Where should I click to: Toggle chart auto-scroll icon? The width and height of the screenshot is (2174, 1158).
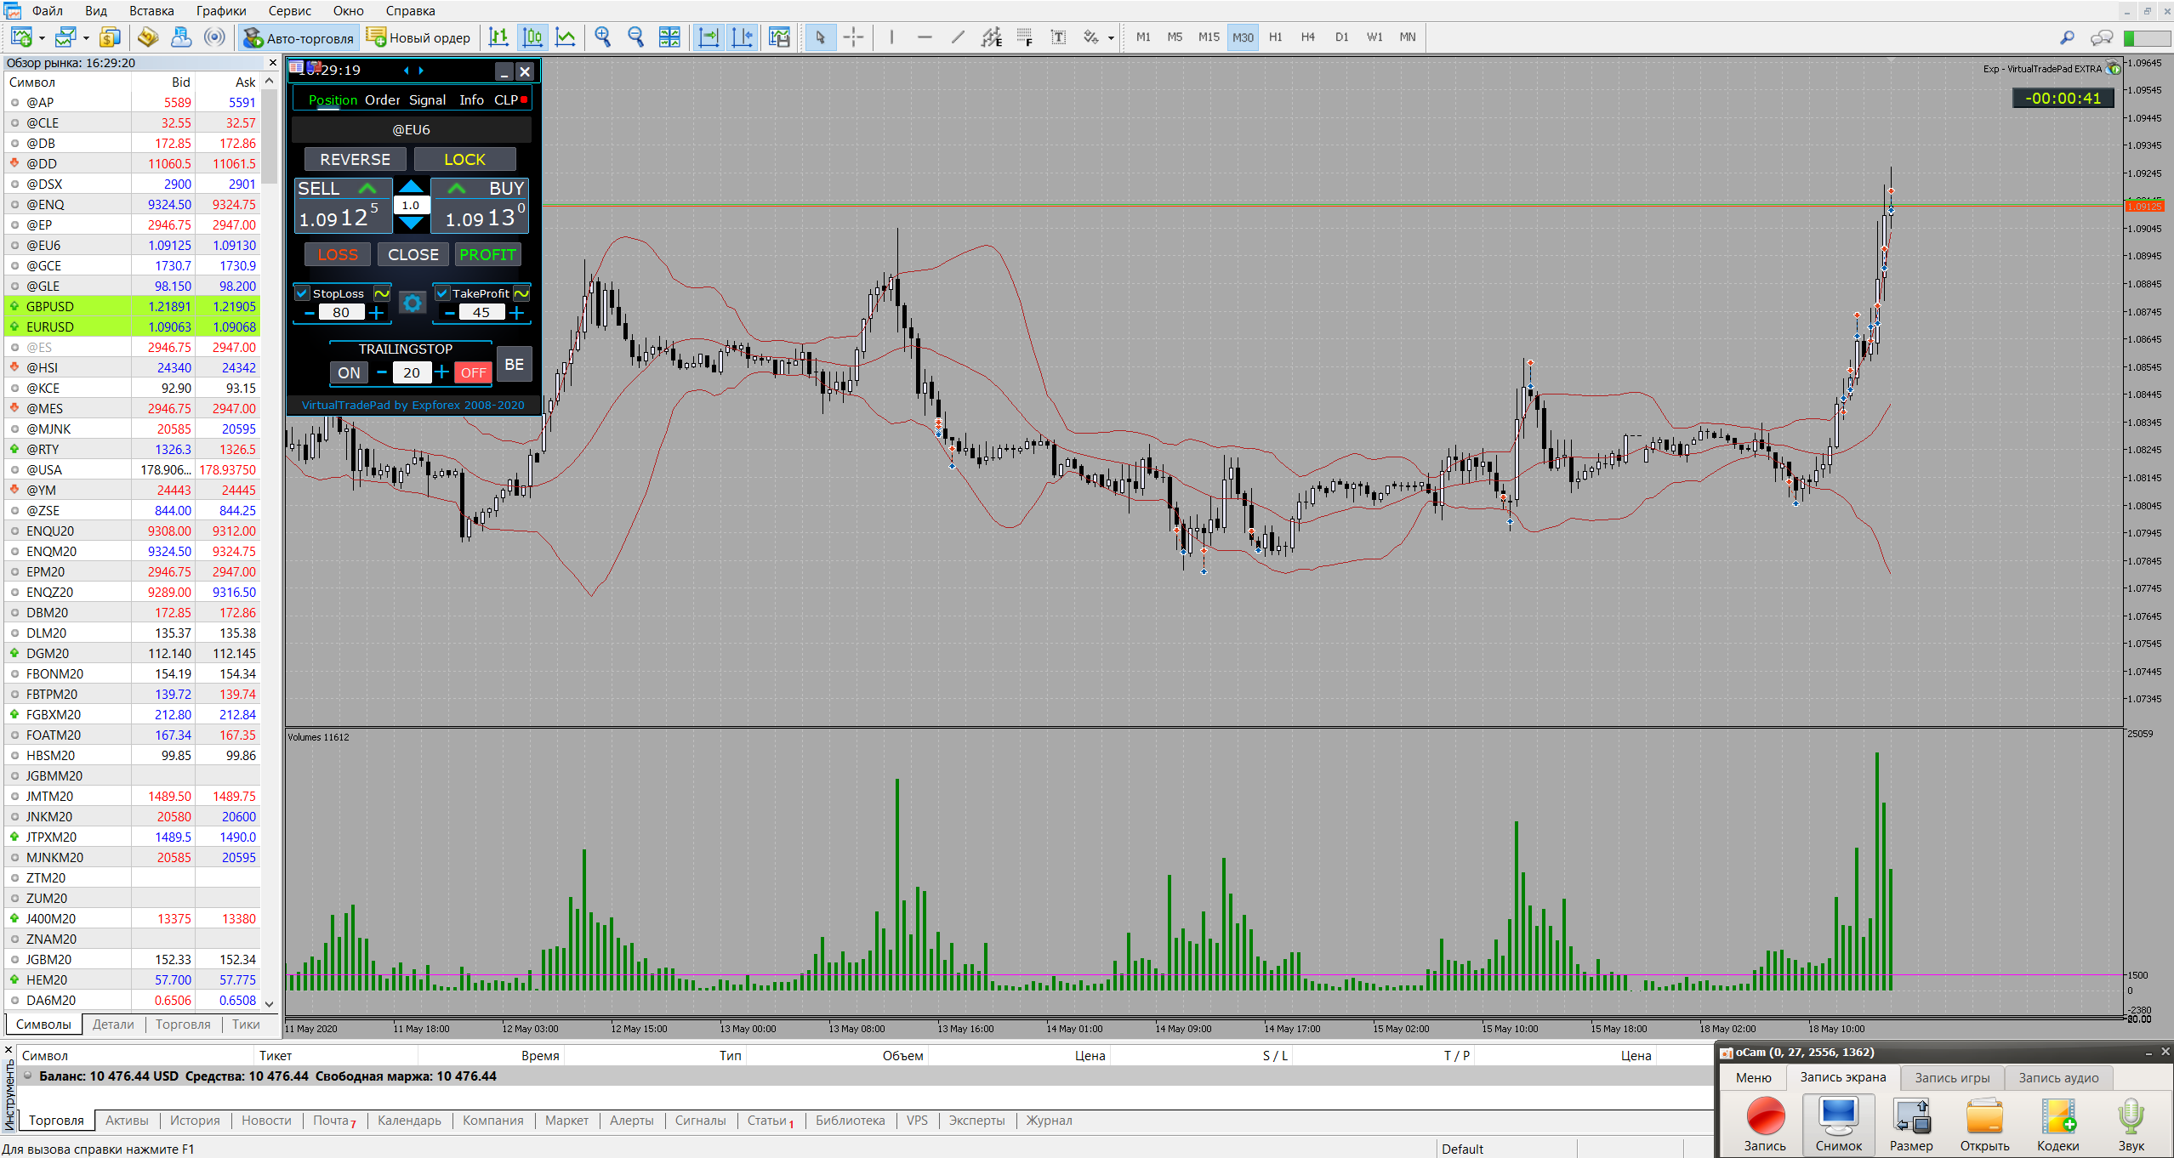tap(708, 37)
